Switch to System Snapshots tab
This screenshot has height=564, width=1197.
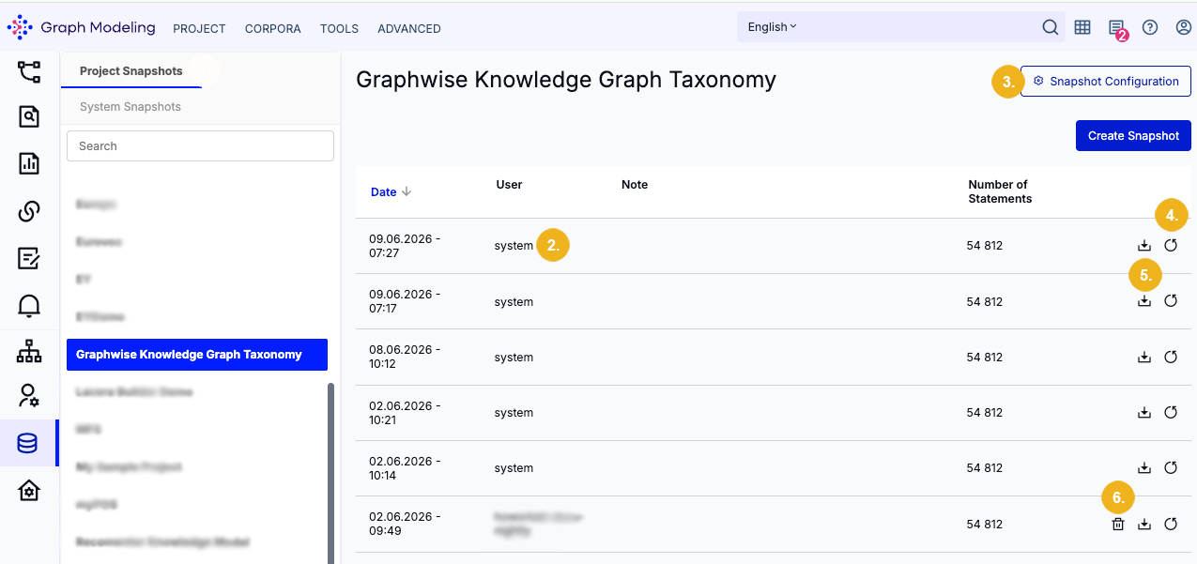point(130,107)
